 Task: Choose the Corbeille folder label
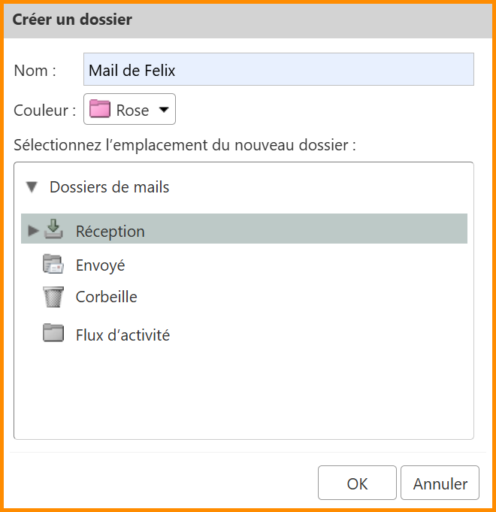(106, 297)
